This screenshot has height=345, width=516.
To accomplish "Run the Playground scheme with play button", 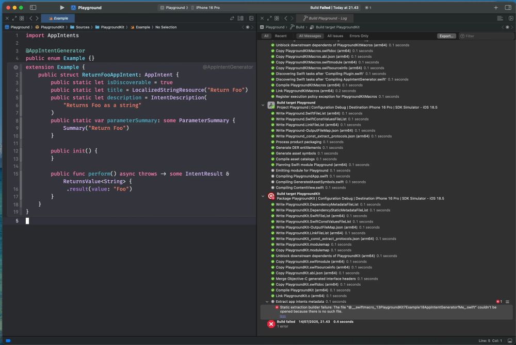I will pyautogui.click(x=62, y=8).
